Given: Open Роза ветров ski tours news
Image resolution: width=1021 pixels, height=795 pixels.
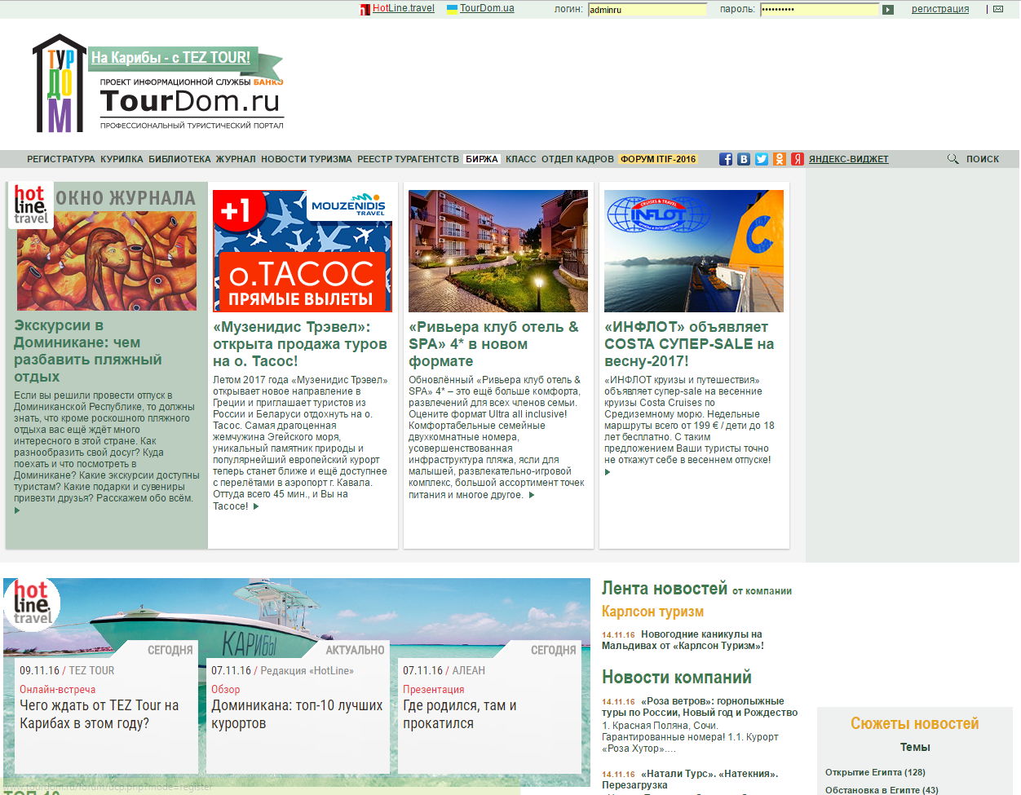Looking at the screenshot, I should (x=700, y=707).
